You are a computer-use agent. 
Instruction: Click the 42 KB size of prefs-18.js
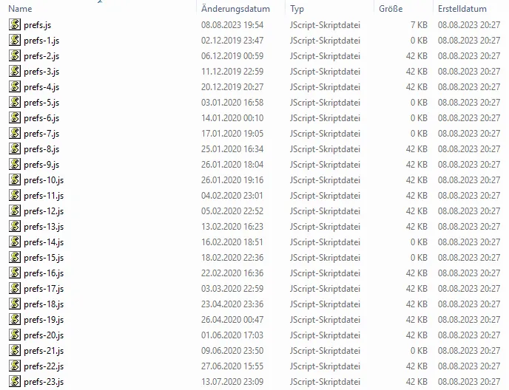tap(417, 304)
